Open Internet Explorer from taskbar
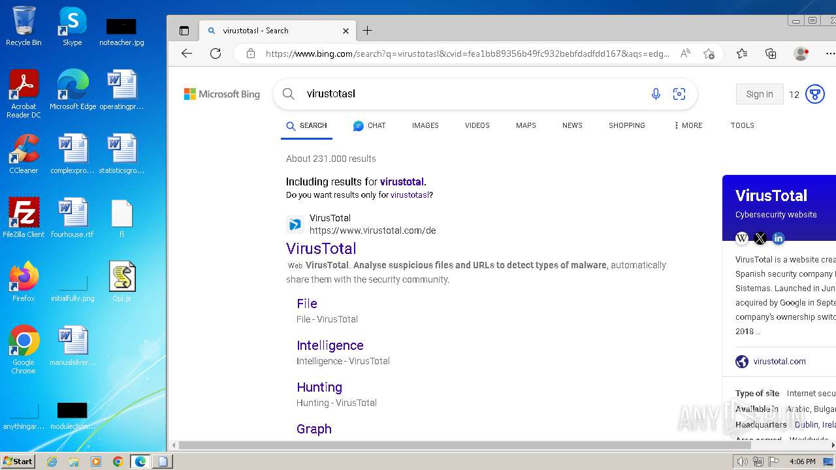The image size is (836, 470). point(52,462)
